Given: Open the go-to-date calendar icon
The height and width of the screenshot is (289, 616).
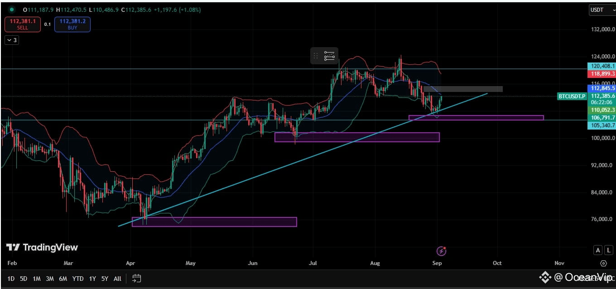Looking at the screenshot, I should tap(137, 279).
